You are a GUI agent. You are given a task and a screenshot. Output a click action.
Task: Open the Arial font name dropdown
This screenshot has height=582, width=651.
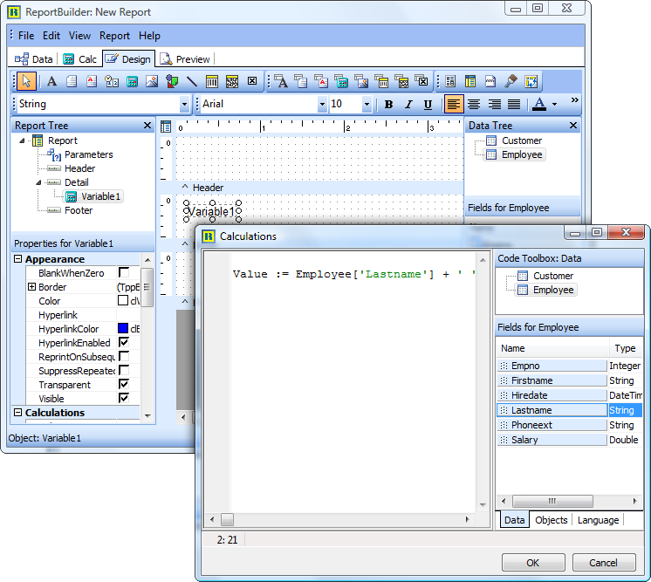point(322,104)
